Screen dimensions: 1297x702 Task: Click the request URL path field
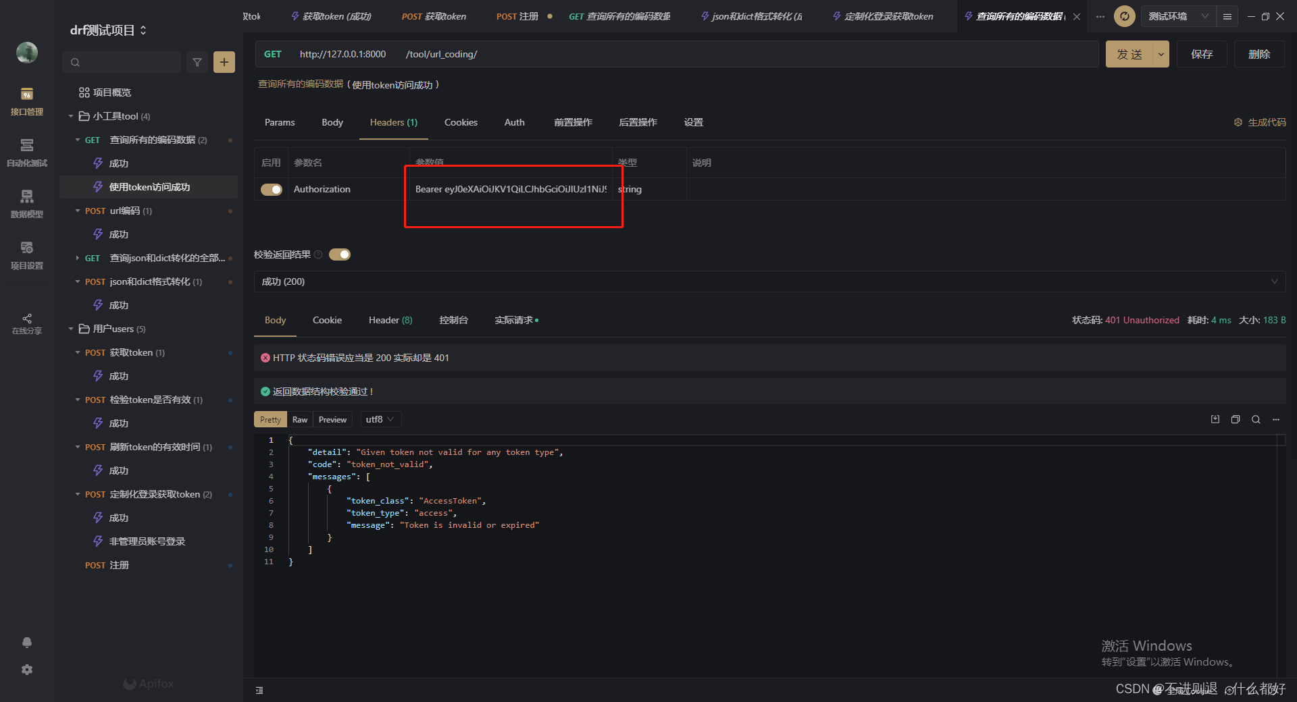pyautogui.click(x=748, y=54)
